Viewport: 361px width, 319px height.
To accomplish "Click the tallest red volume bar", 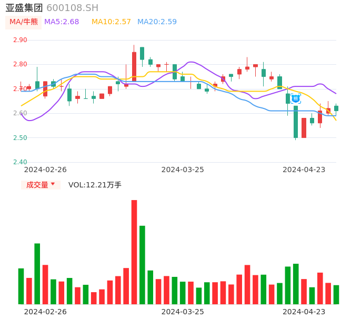I will pos(134,252).
